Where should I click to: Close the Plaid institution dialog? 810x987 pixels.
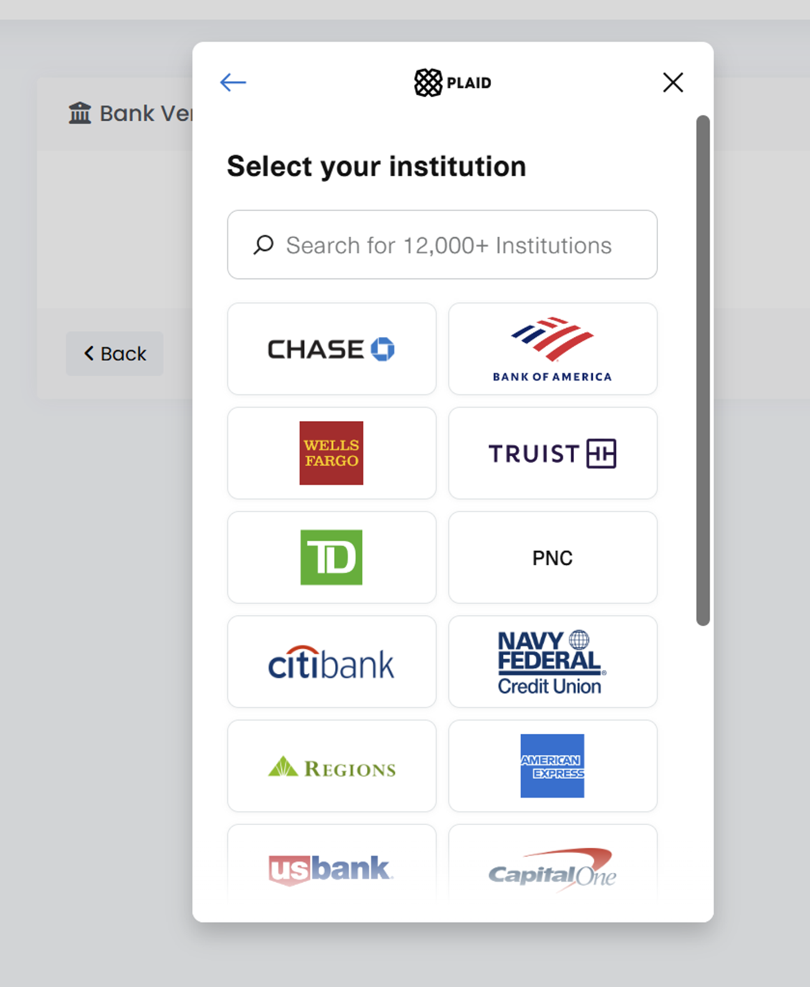click(673, 82)
